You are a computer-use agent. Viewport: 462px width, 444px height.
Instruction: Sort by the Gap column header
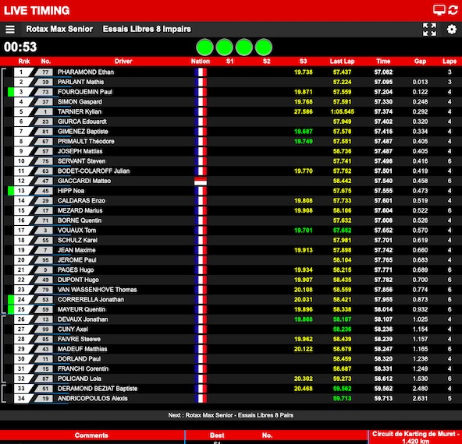(x=420, y=62)
